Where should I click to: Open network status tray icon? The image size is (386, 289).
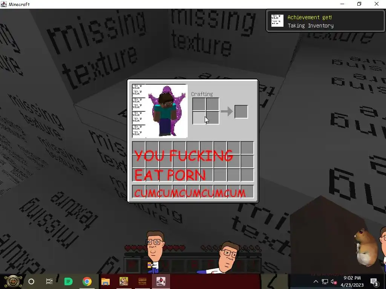click(325, 281)
